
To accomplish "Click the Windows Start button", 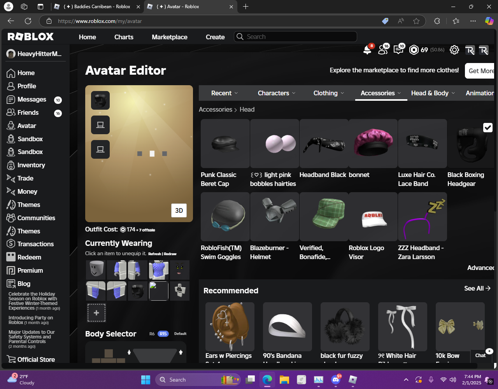I will pyautogui.click(x=146, y=380).
